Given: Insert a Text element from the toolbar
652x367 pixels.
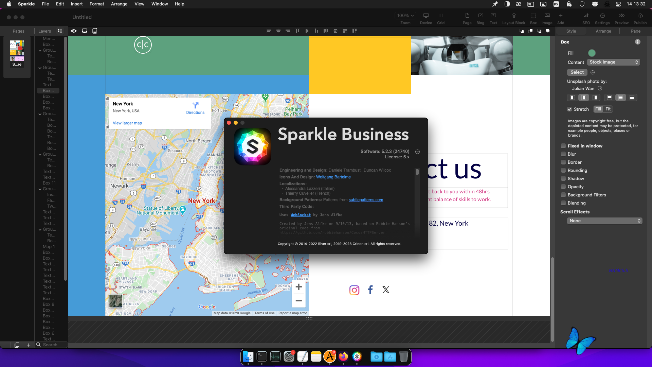Looking at the screenshot, I should tap(493, 18).
